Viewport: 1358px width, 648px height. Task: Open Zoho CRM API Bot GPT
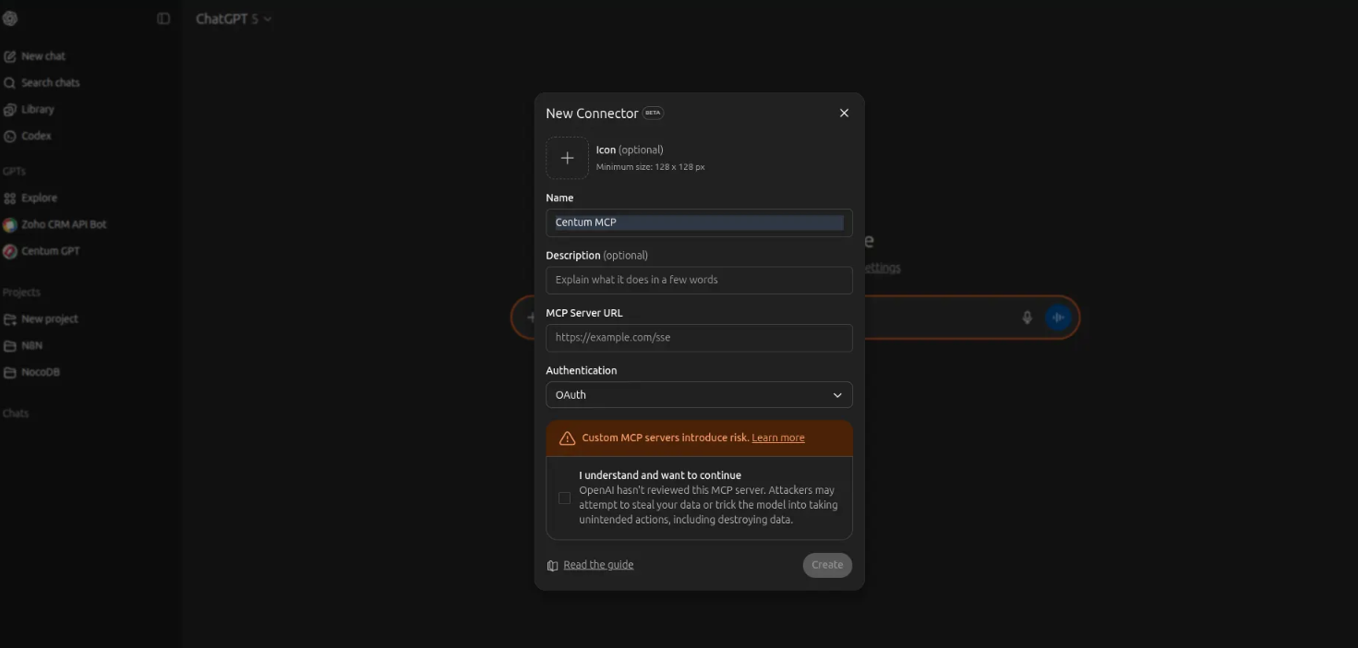click(x=65, y=224)
